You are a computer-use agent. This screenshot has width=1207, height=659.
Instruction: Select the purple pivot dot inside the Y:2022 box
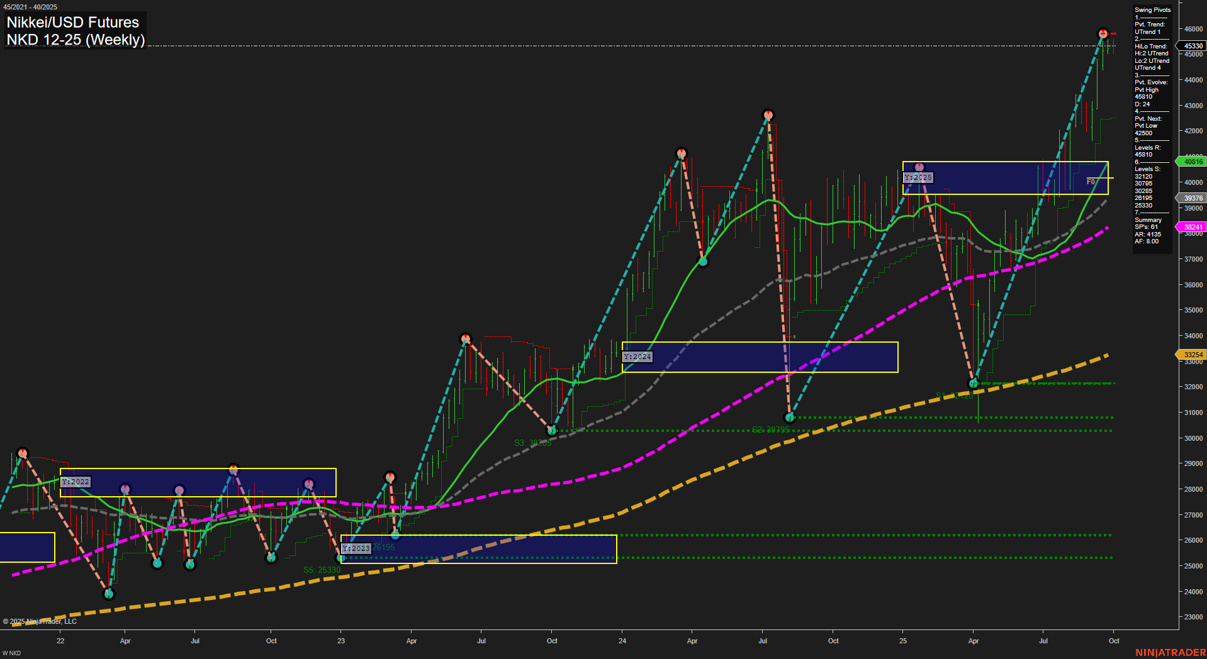point(125,488)
